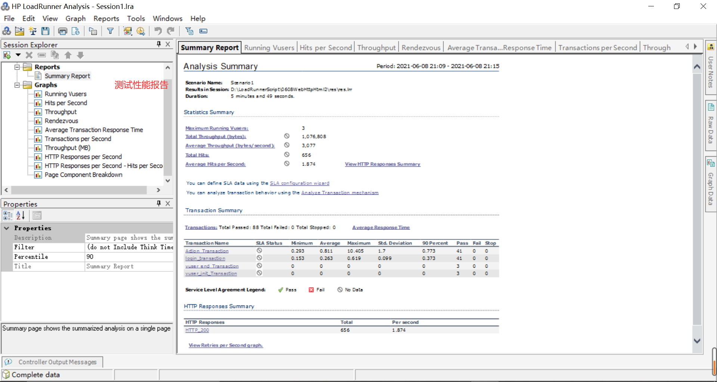Screen dimensions: 717x382
Task: Click the Print toolbar icon
Action: (x=63, y=31)
